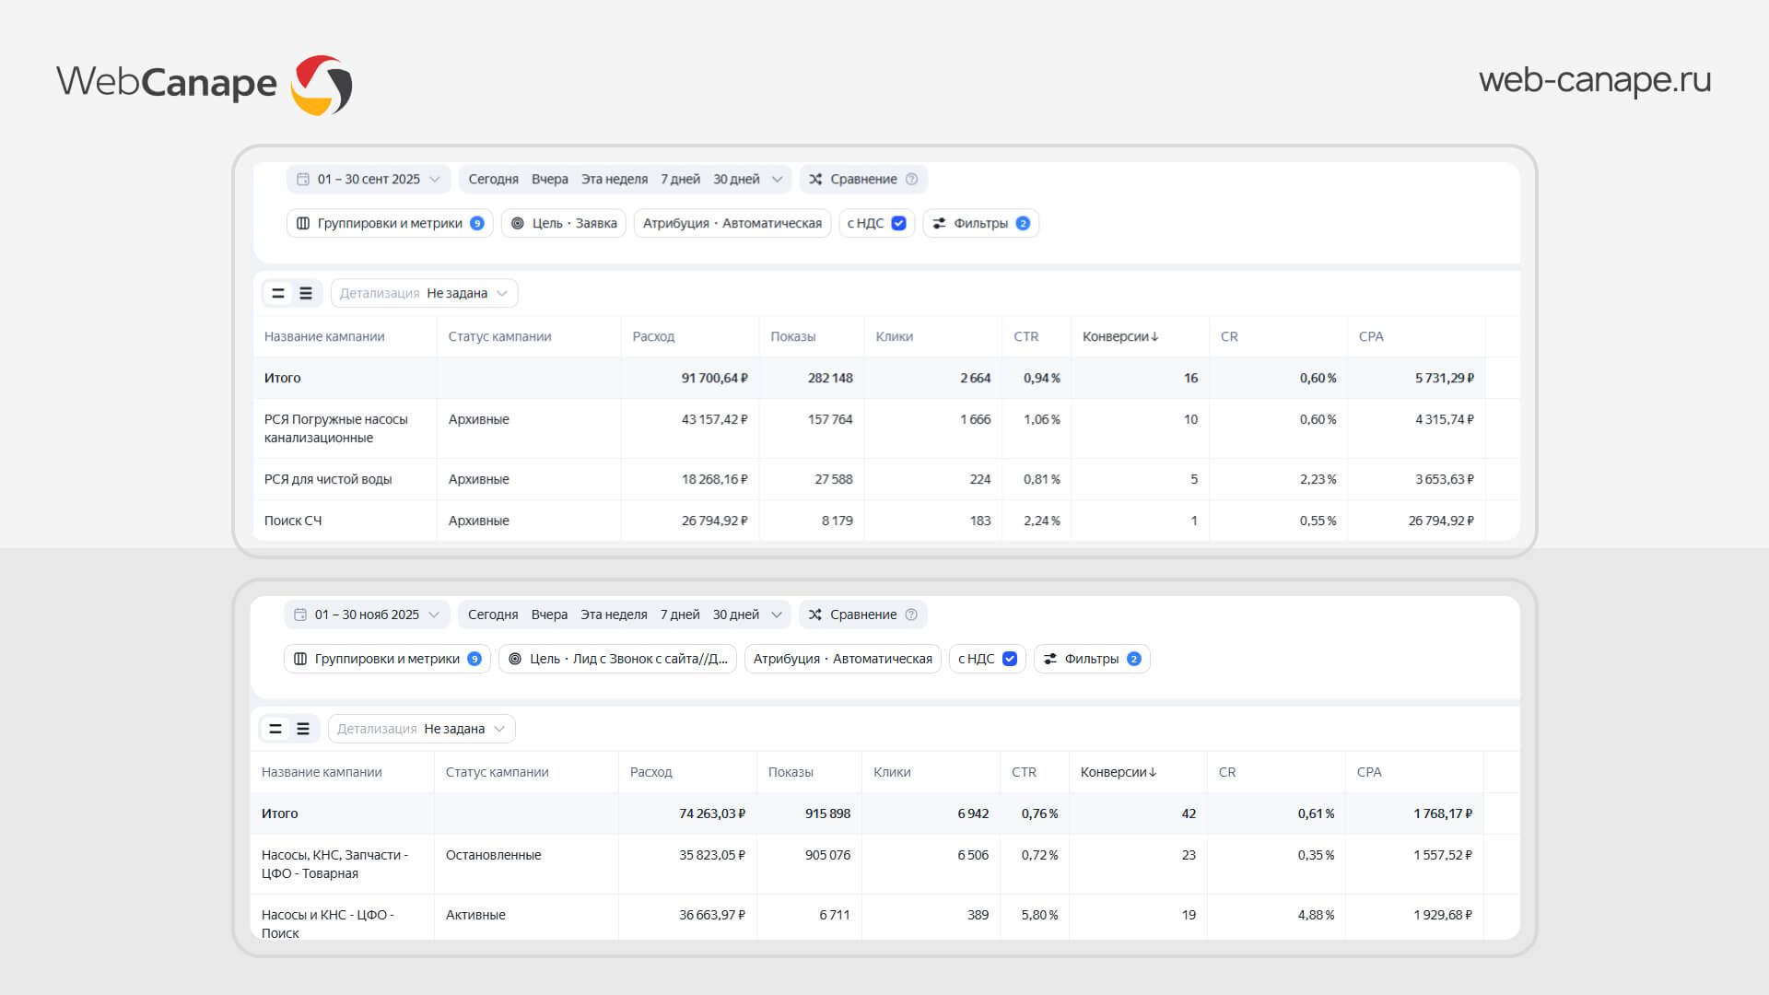Toggle the с НДС checkbox in the bottom panel
The height and width of the screenshot is (995, 1769).
(1010, 659)
